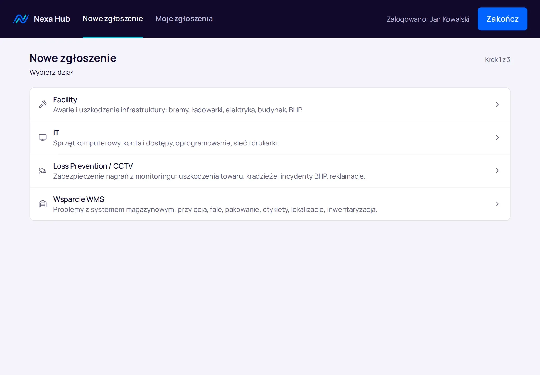The height and width of the screenshot is (375, 540).
Task: Click the Zakończ button
Action: (502, 19)
